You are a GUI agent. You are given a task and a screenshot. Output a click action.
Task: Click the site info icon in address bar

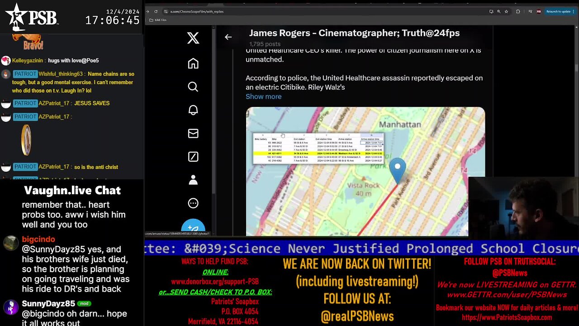(x=166, y=11)
